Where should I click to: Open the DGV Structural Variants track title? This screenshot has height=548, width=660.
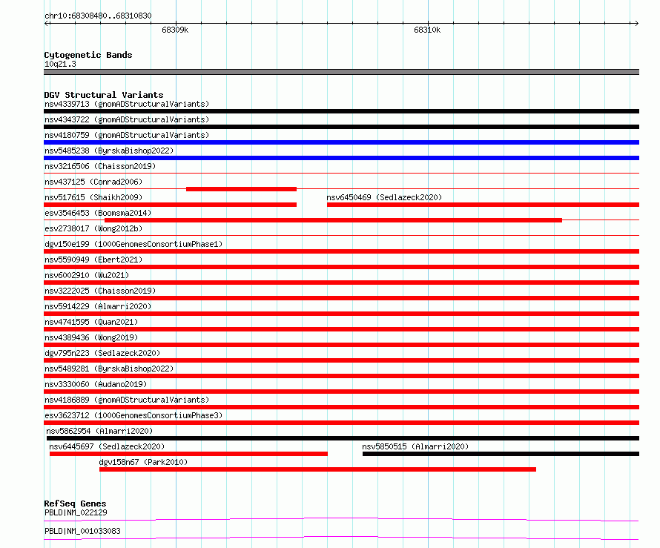click(x=104, y=95)
